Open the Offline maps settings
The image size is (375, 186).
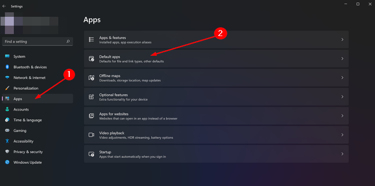(216, 77)
